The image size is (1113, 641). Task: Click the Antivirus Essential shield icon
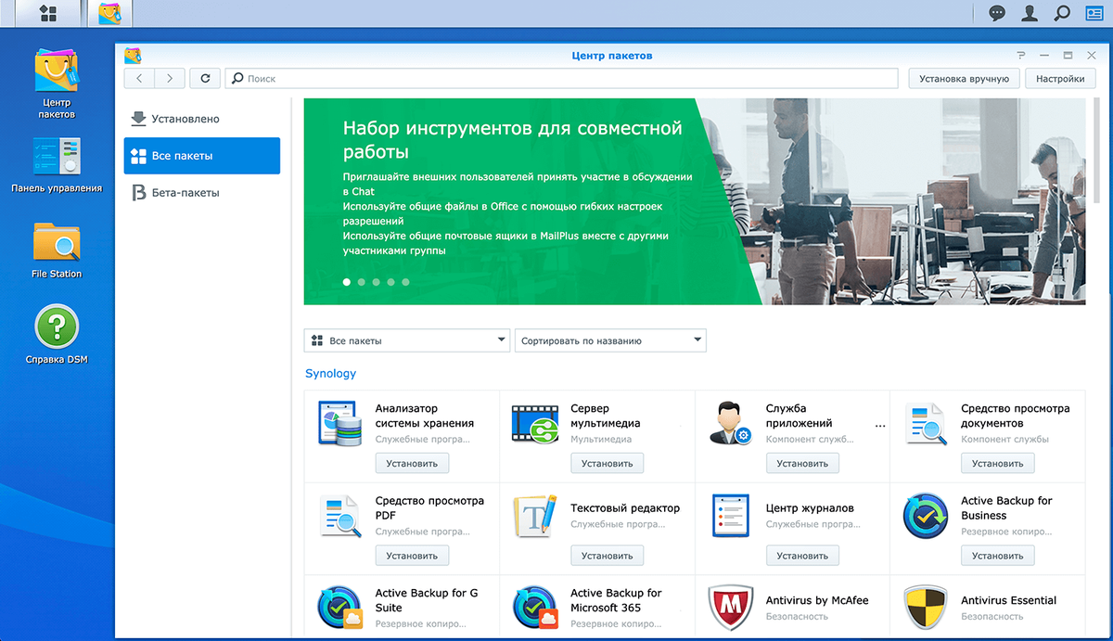(x=925, y=609)
